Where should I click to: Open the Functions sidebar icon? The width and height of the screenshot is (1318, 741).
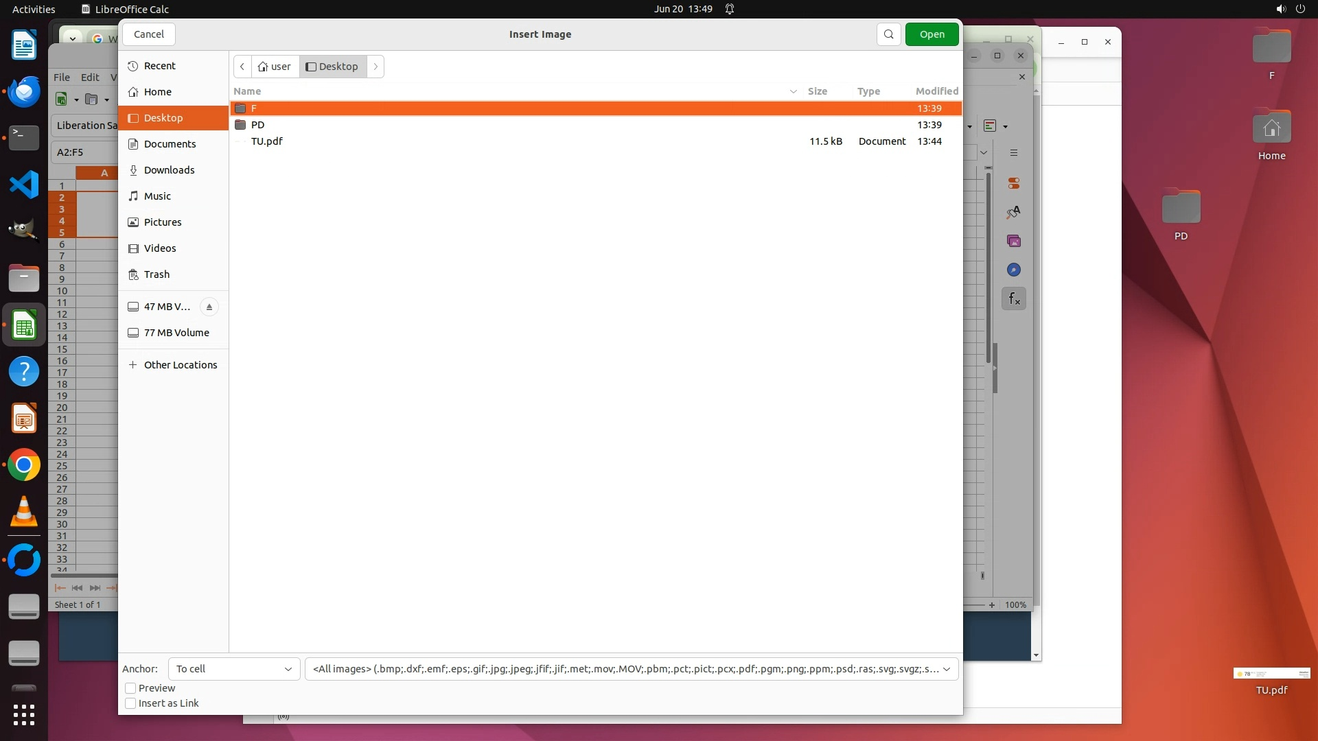1014,298
